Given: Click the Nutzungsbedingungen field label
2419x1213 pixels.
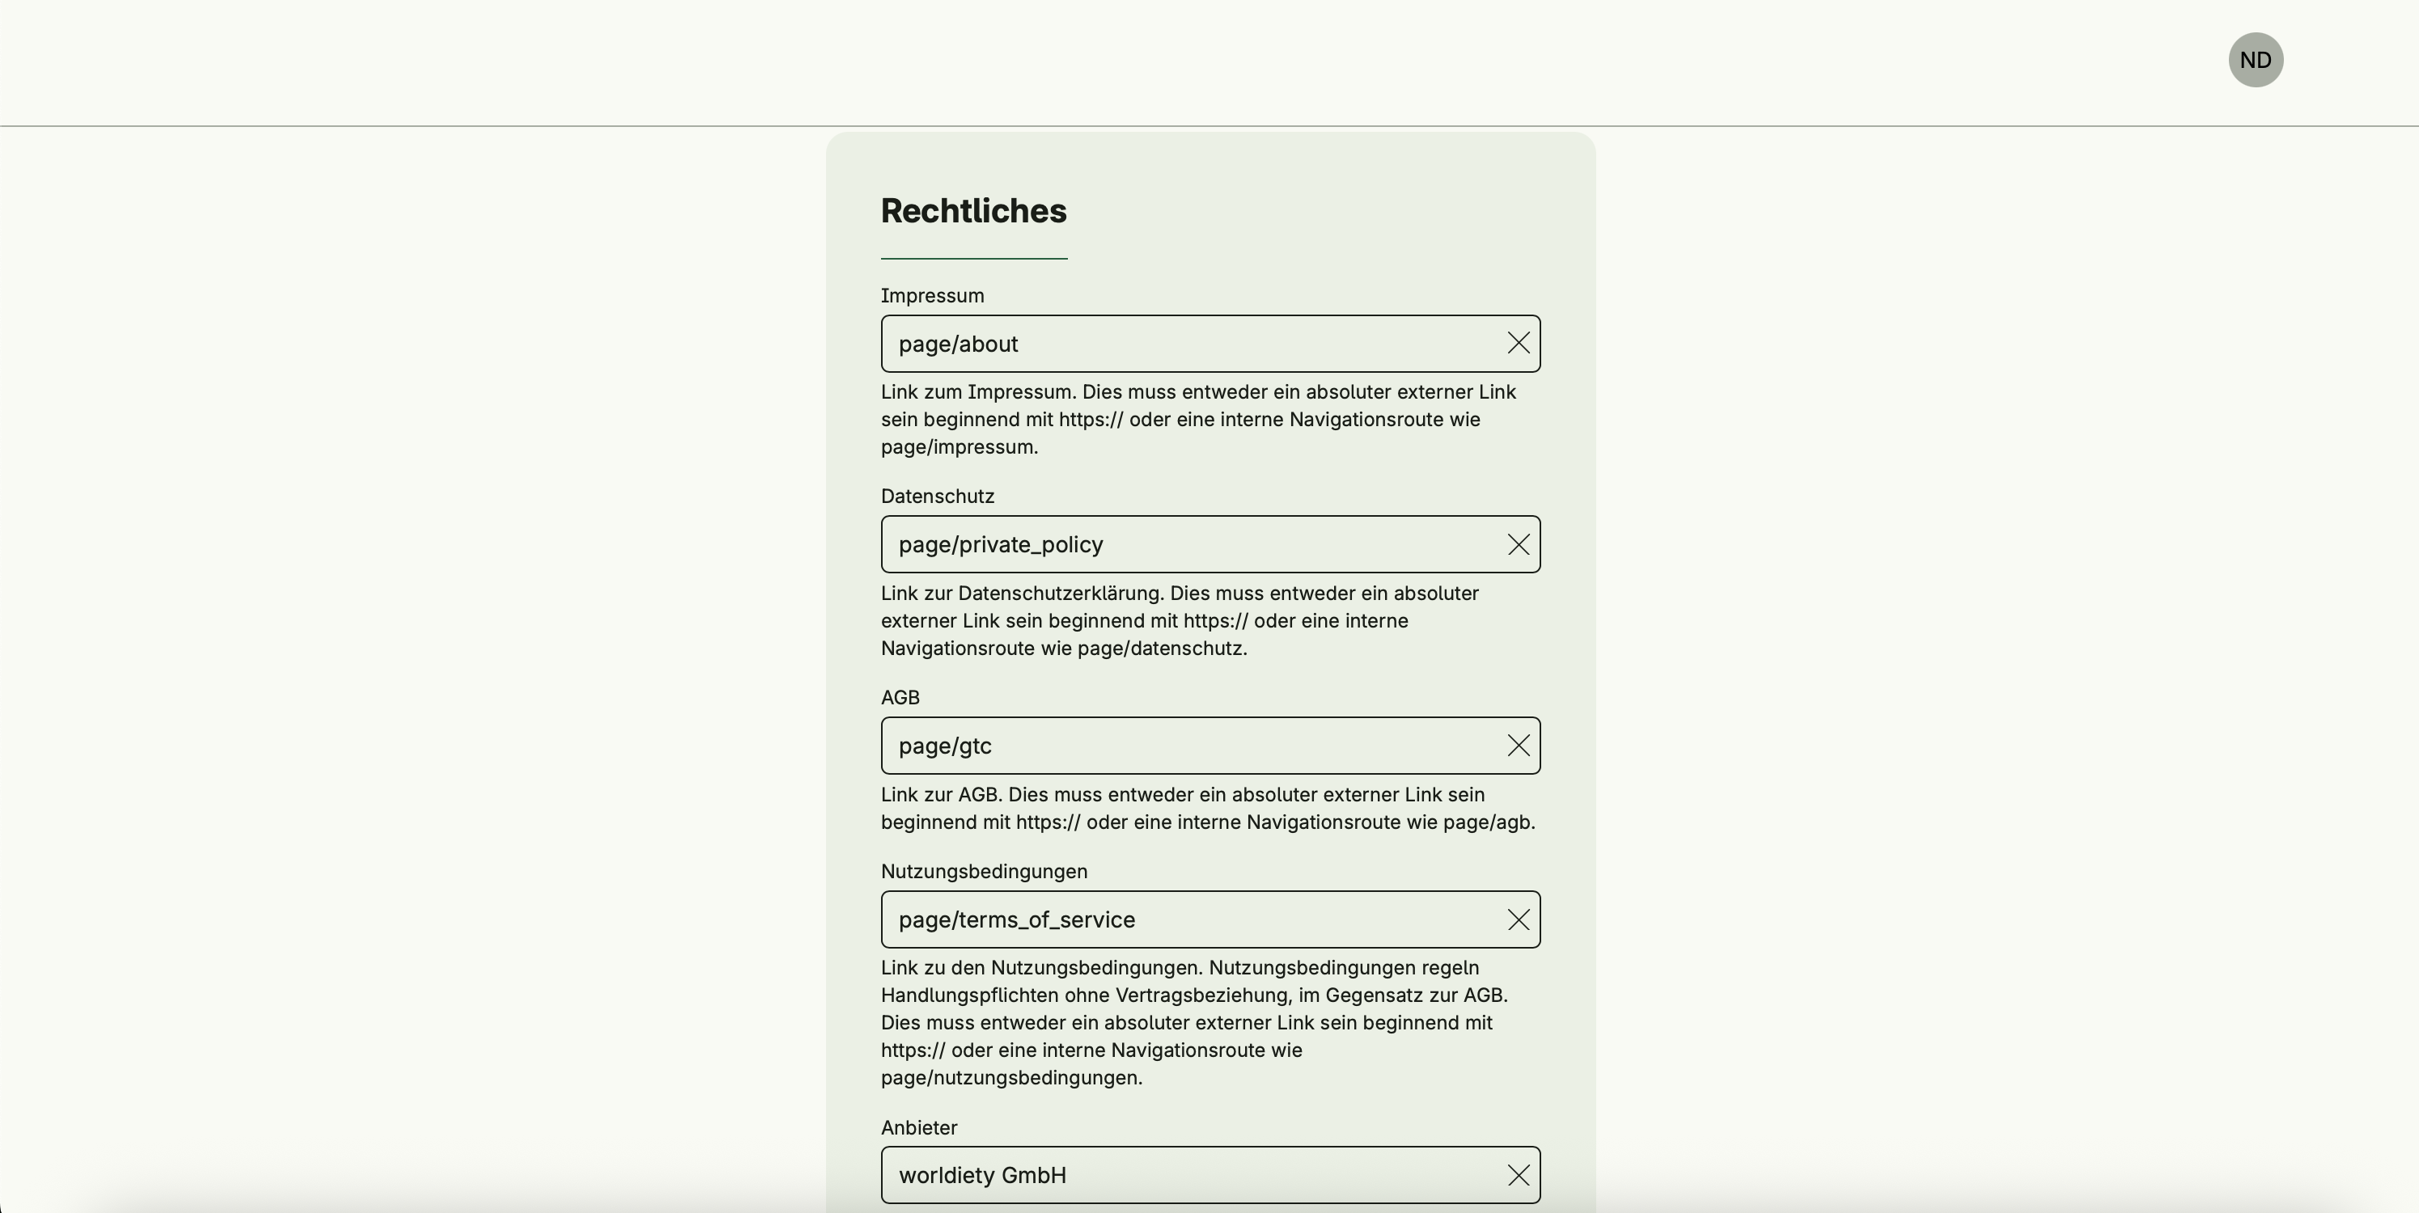Looking at the screenshot, I should tap(984, 871).
